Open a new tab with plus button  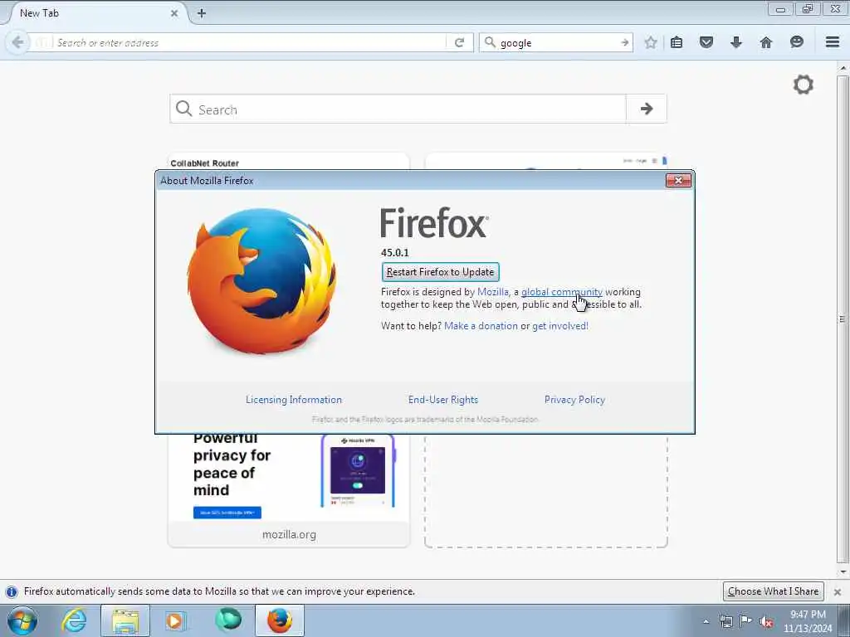tap(201, 13)
